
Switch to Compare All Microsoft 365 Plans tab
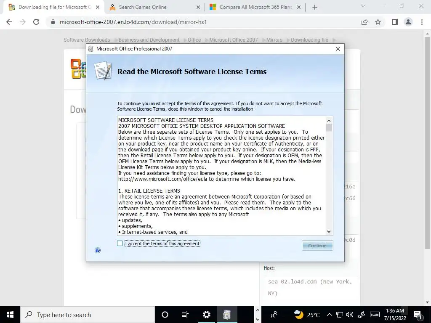[x=255, y=7]
